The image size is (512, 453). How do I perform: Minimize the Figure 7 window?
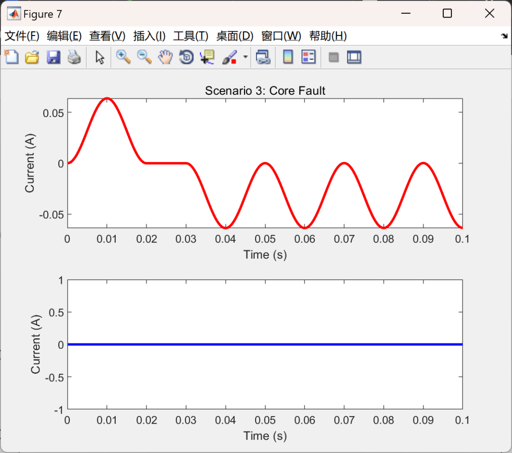pyautogui.click(x=406, y=13)
